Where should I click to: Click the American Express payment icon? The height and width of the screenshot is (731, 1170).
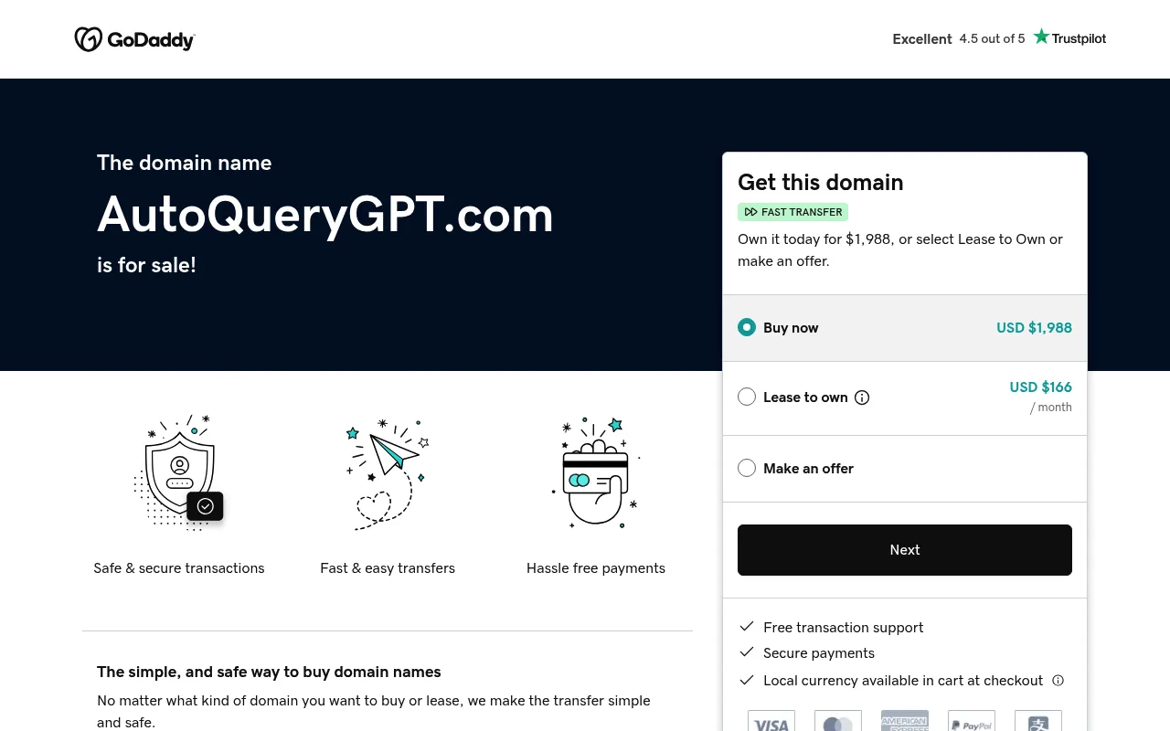pyautogui.click(x=905, y=721)
